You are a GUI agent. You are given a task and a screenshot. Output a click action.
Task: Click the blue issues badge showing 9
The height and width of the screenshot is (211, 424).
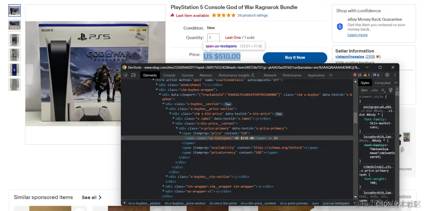click(x=376, y=75)
